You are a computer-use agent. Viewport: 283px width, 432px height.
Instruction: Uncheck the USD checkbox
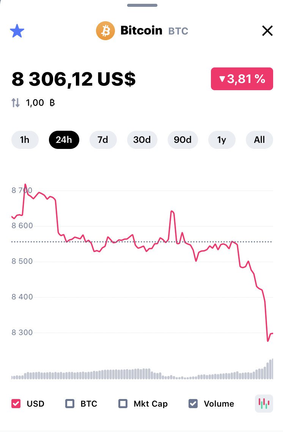tap(16, 404)
